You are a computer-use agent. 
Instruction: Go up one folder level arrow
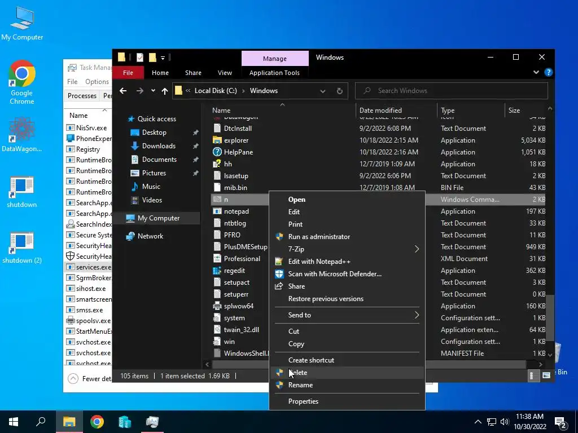tap(165, 91)
